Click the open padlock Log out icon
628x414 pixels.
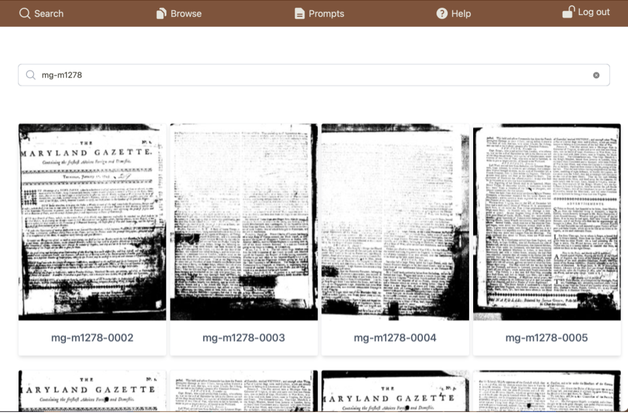567,12
